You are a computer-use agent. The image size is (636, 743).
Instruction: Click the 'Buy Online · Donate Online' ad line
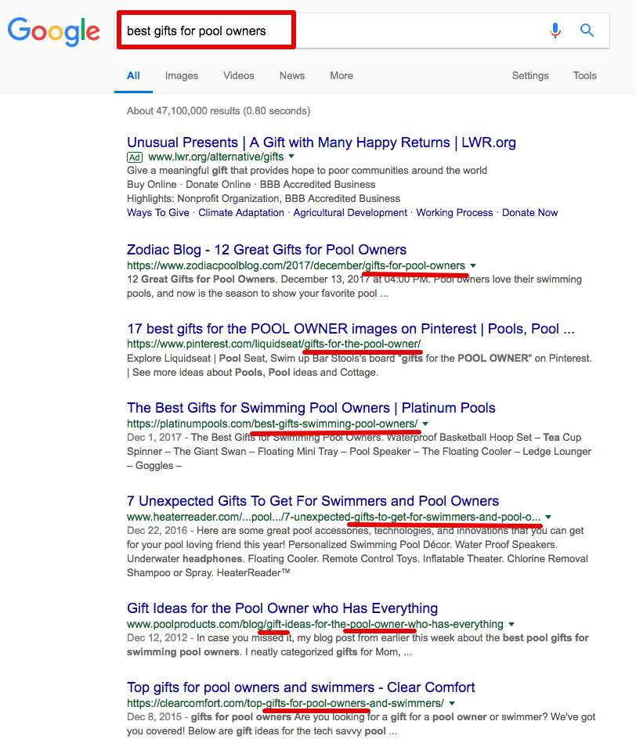251,184
